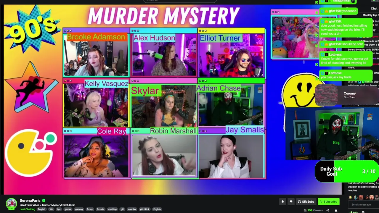Click the Cole Ray webcam panel
This screenshot has height=213, width=379.
tap(96, 154)
